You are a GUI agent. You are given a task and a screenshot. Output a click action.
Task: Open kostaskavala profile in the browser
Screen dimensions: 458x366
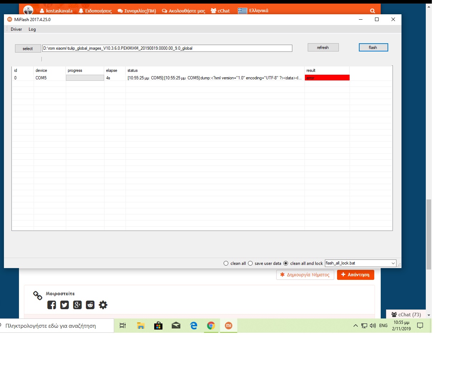coord(56,11)
